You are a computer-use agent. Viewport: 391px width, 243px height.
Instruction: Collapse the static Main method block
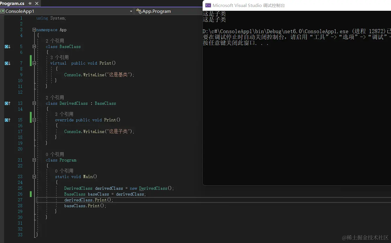click(x=34, y=177)
